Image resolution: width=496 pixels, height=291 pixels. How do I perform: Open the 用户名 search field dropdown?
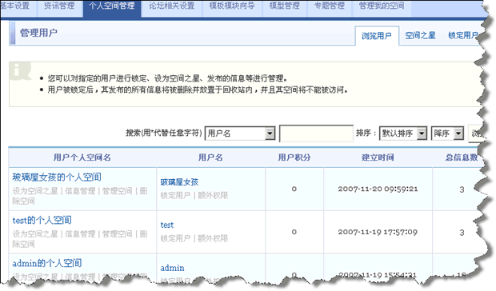pyautogui.click(x=240, y=134)
